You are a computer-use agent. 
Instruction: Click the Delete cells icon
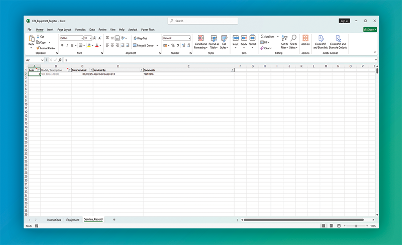[x=244, y=38]
